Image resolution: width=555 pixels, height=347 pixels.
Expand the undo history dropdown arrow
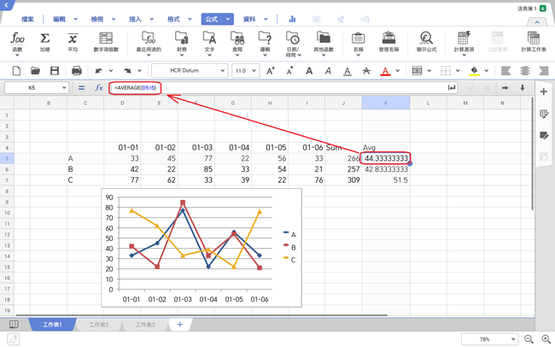coord(111,71)
